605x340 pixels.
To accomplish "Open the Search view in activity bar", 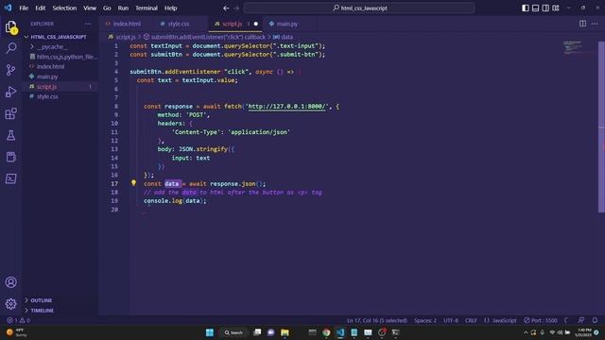I will coord(10,48).
